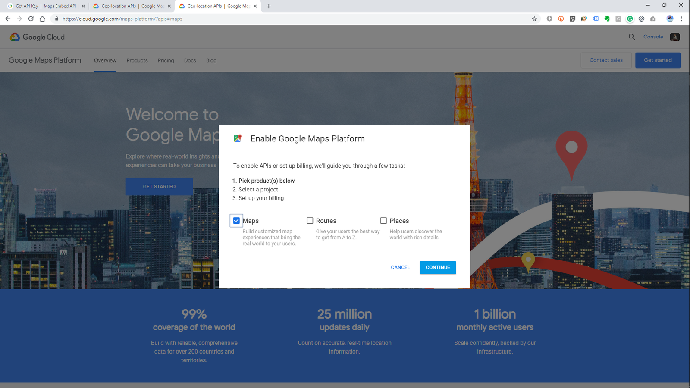Tick the Places checkbox
690x388 pixels.
(383, 221)
